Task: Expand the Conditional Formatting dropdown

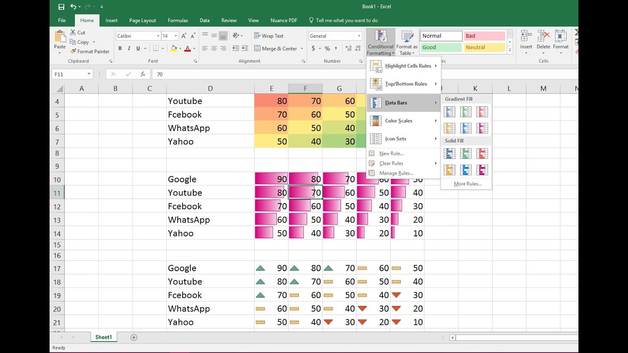Action: point(381,43)
